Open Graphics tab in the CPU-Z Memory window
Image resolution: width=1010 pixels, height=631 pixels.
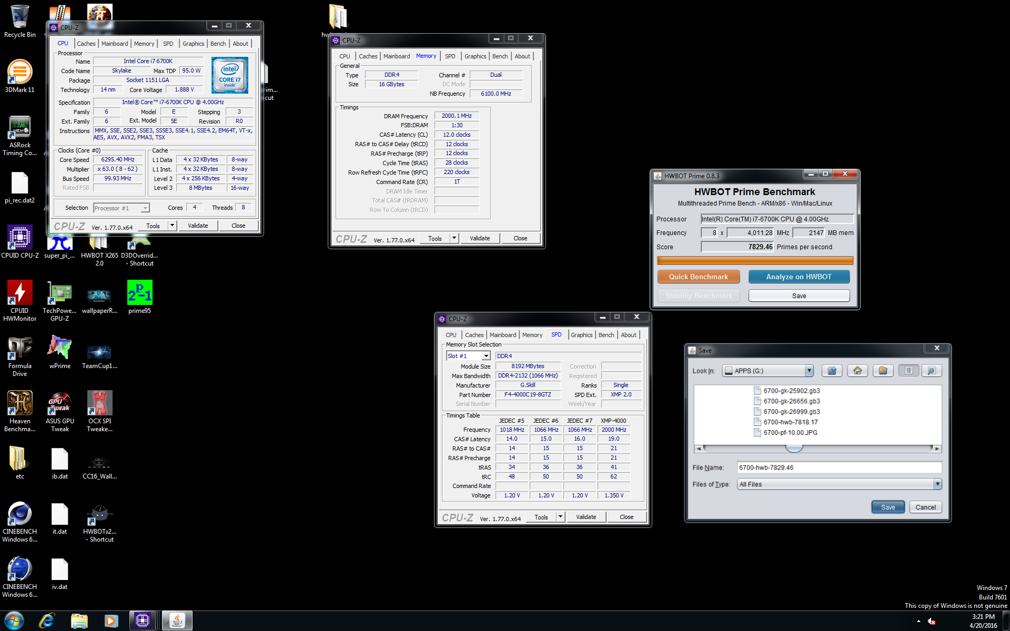pos(475,56)
